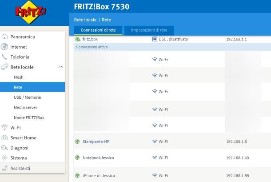Click the Sistema gear icon

[4, 158]
